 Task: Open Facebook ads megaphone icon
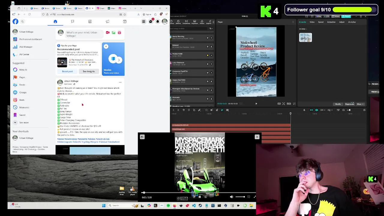tap(107, 22)
